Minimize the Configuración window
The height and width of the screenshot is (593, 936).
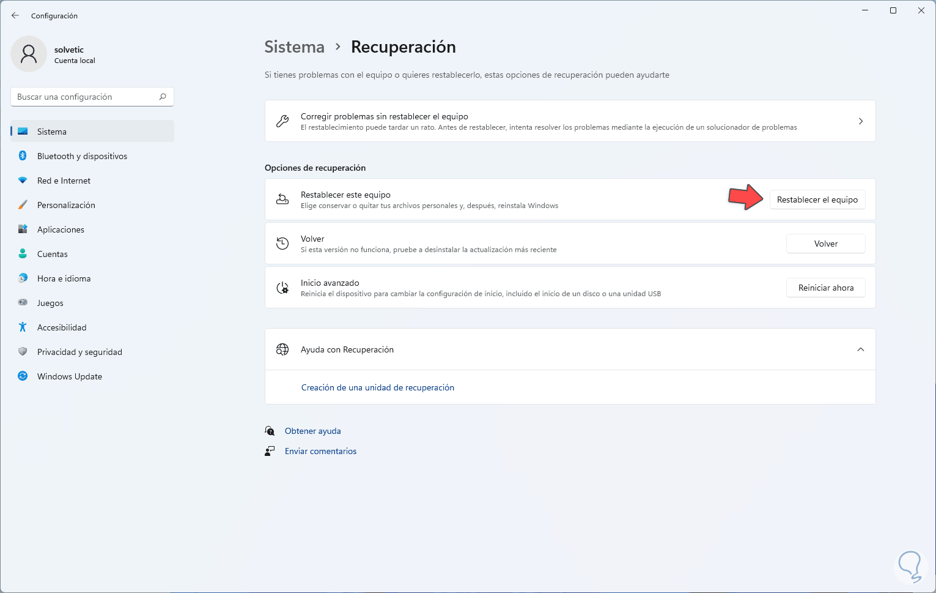click(865, 10)
